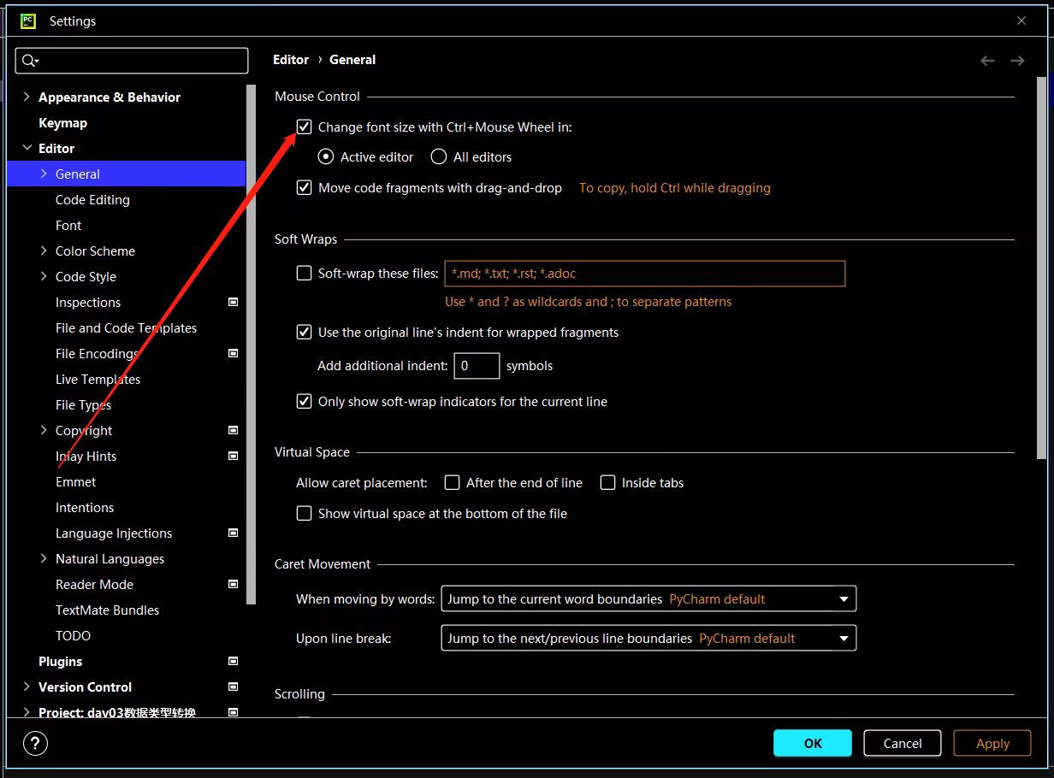Click the search magnifier icon

pyautogui.click(x=29, y=61)
